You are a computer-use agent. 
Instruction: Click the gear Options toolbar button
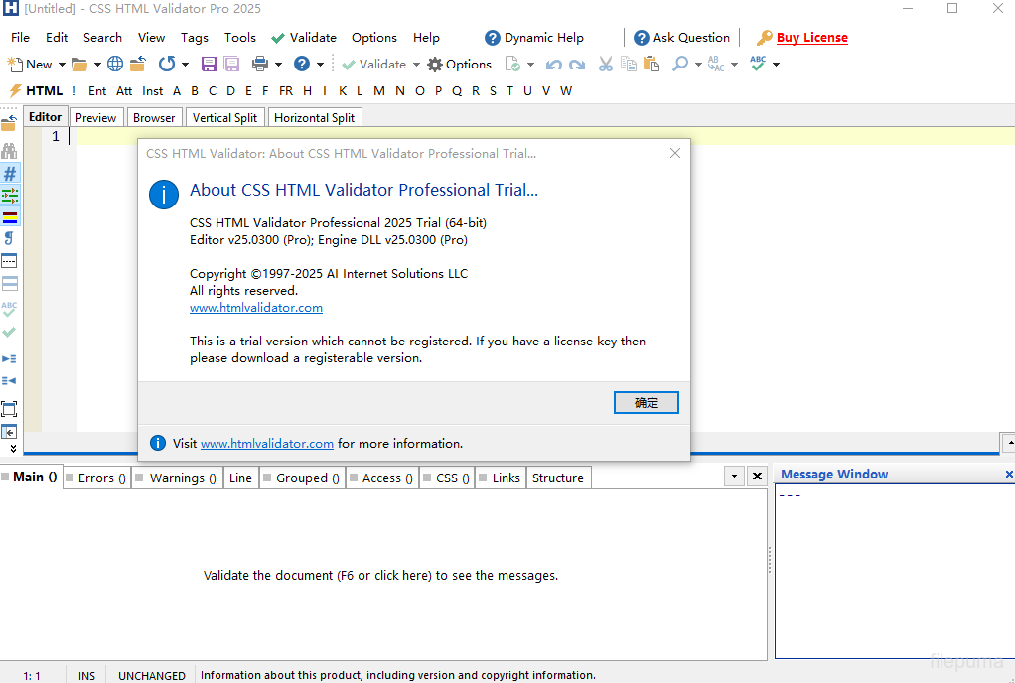459,65
